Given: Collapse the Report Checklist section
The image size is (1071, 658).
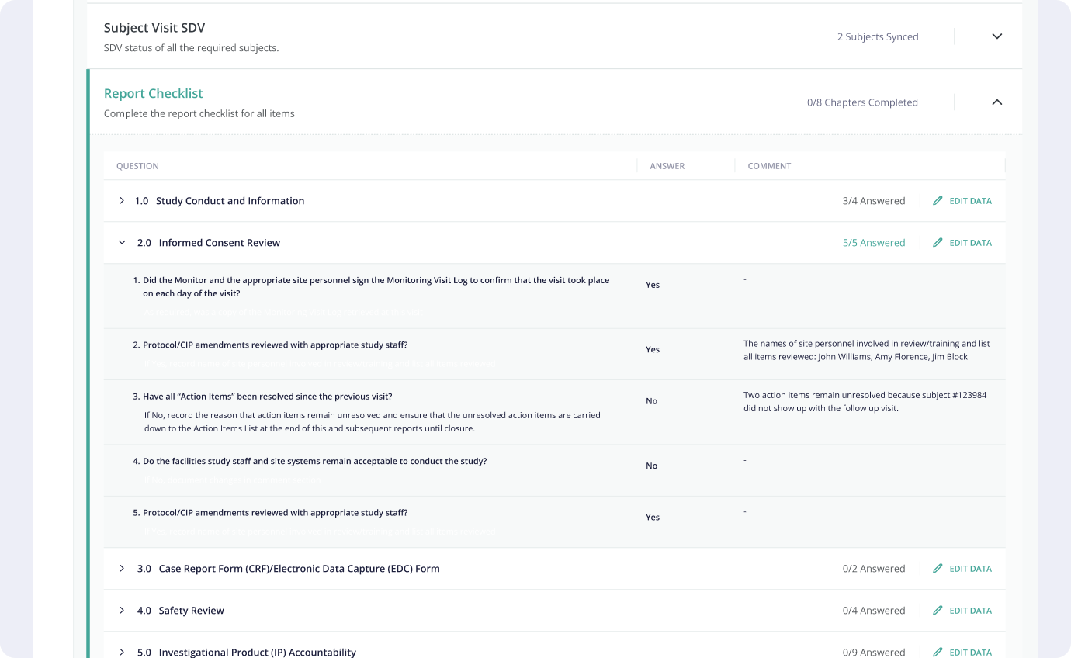Looking at the screenshot, I should [x=997, y=102].
